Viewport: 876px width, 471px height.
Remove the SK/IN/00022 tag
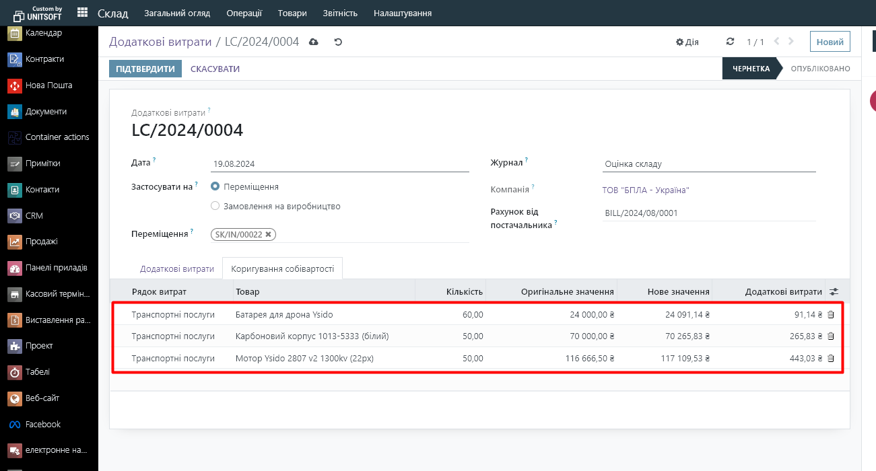click(x=269, y=234)
